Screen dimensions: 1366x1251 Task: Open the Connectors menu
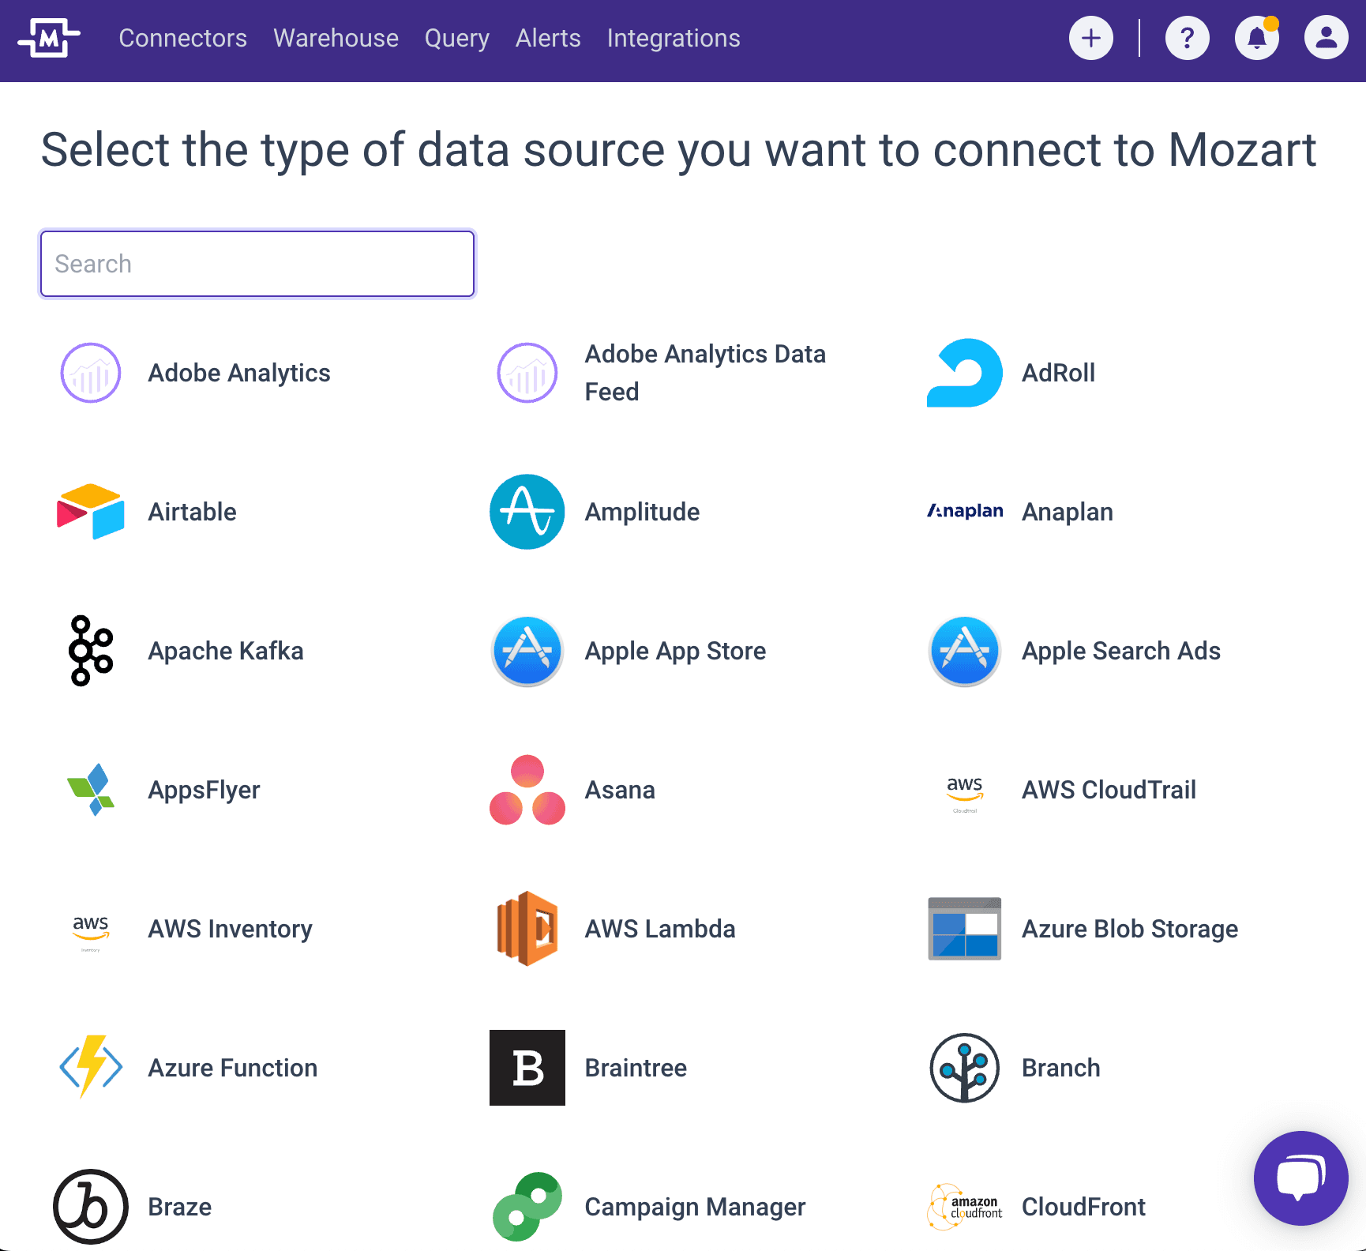click(x=183, y=38)
